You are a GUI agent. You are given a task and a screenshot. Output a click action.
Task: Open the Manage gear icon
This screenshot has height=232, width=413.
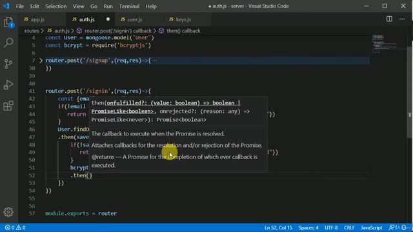pos(8,212)
